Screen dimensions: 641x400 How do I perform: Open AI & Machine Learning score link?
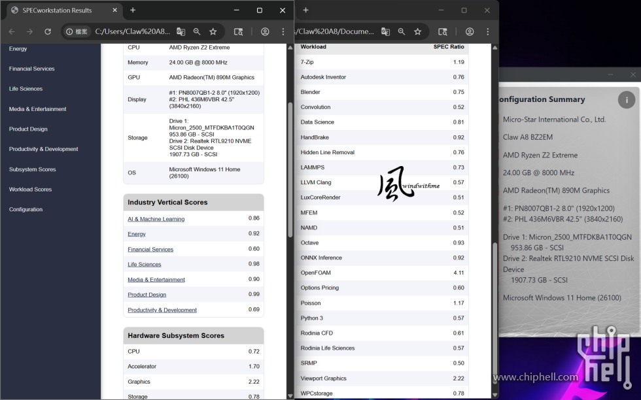point(156,219)
